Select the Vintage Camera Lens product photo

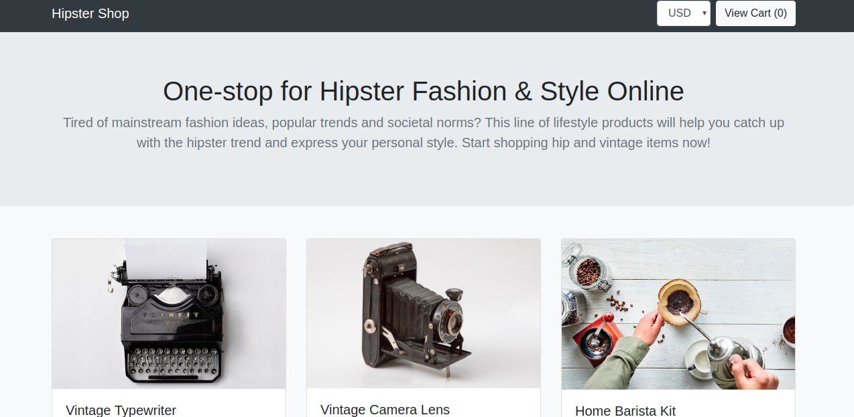(x=424, y=314)
